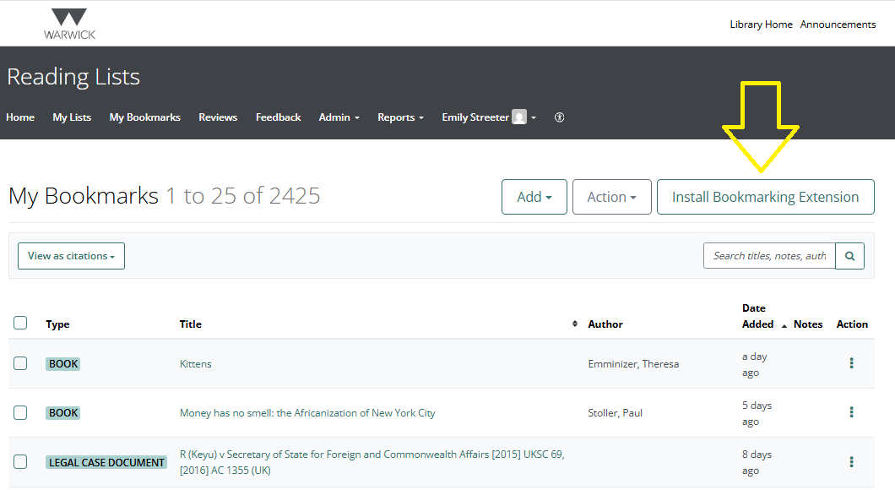Open the search magnifier icon
This screenshot has height=490, width=895.
point(849,255)
